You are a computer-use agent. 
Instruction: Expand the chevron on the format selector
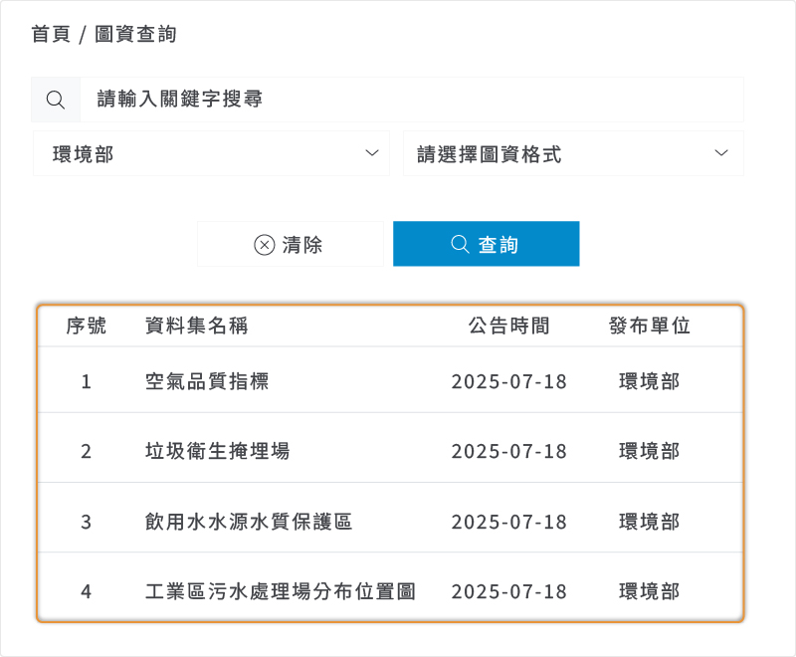tap(722, 153)
